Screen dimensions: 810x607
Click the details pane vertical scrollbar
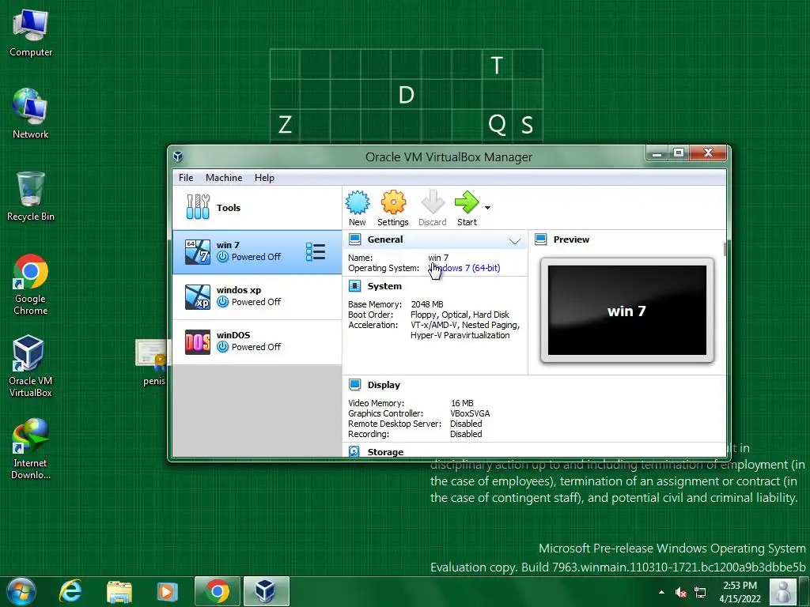725,249
